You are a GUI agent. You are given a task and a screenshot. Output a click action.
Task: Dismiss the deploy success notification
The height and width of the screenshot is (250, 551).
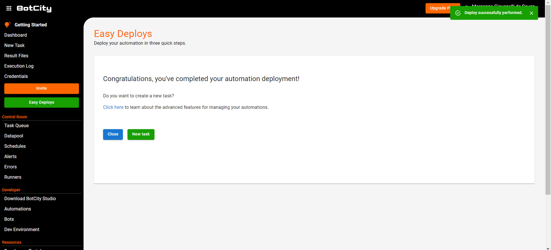tap(531, 13)
